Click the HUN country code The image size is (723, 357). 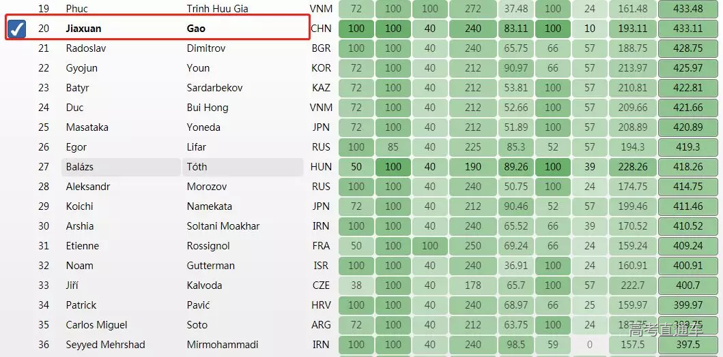coord(321,167)
